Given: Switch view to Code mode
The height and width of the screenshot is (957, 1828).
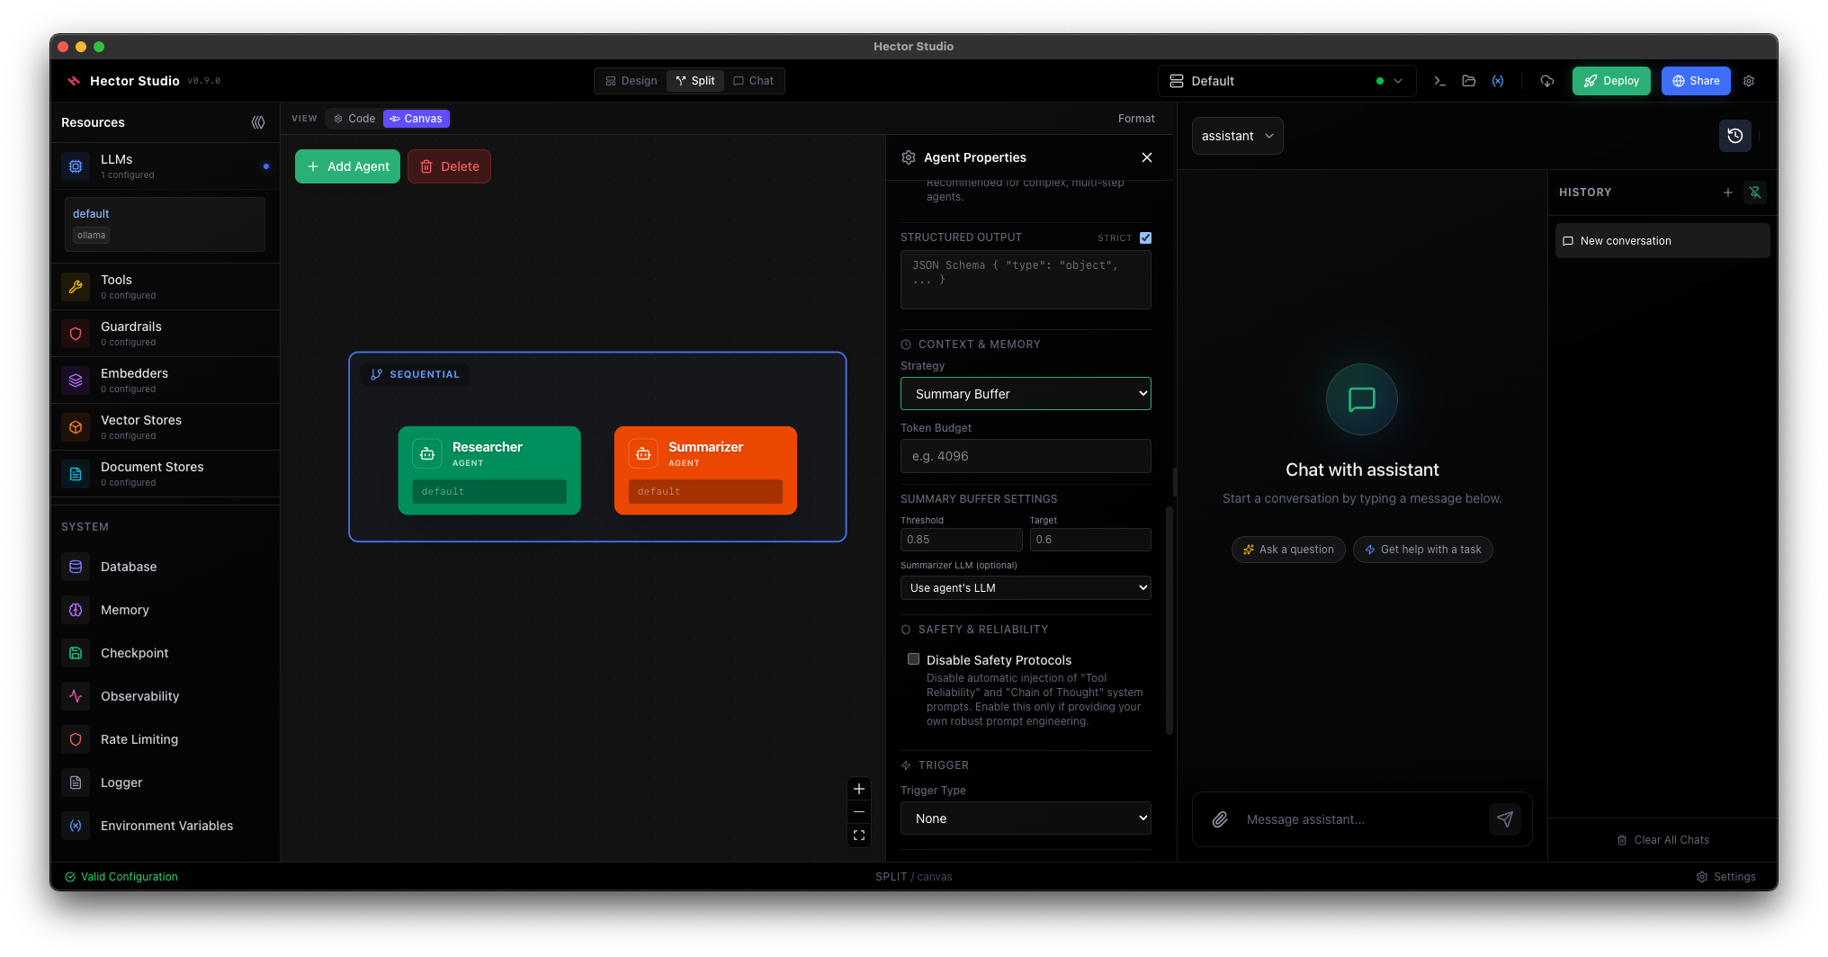Looking at the screenshot, I should (x=354, y=119).
